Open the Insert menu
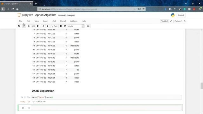This screenshot has width=203, height=114. tap(46, 21)
